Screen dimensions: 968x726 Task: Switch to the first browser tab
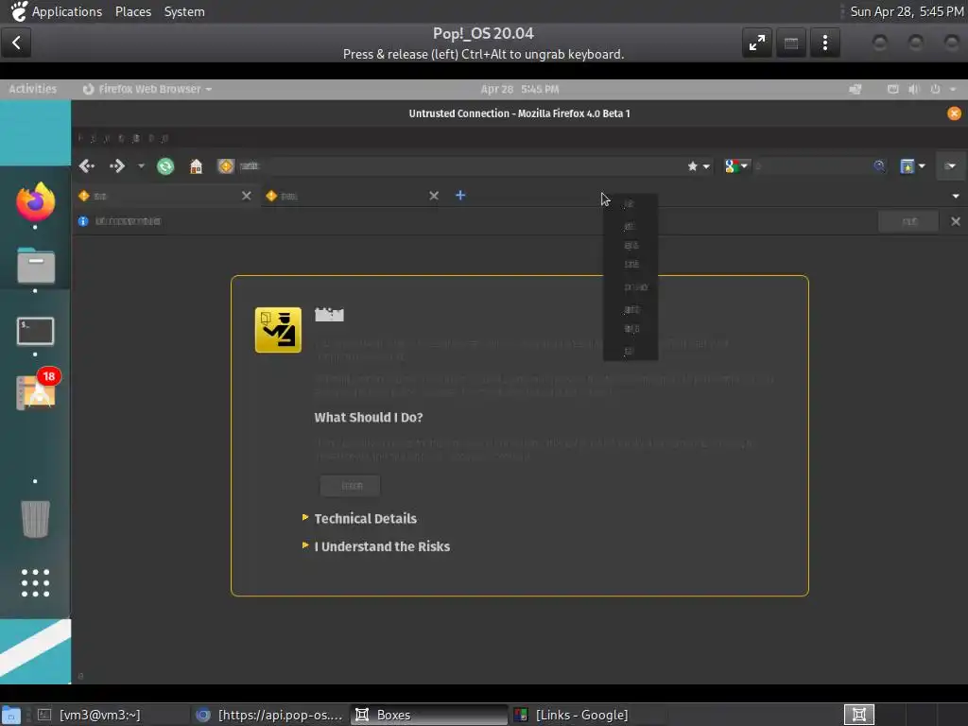(x=164, y=196)
